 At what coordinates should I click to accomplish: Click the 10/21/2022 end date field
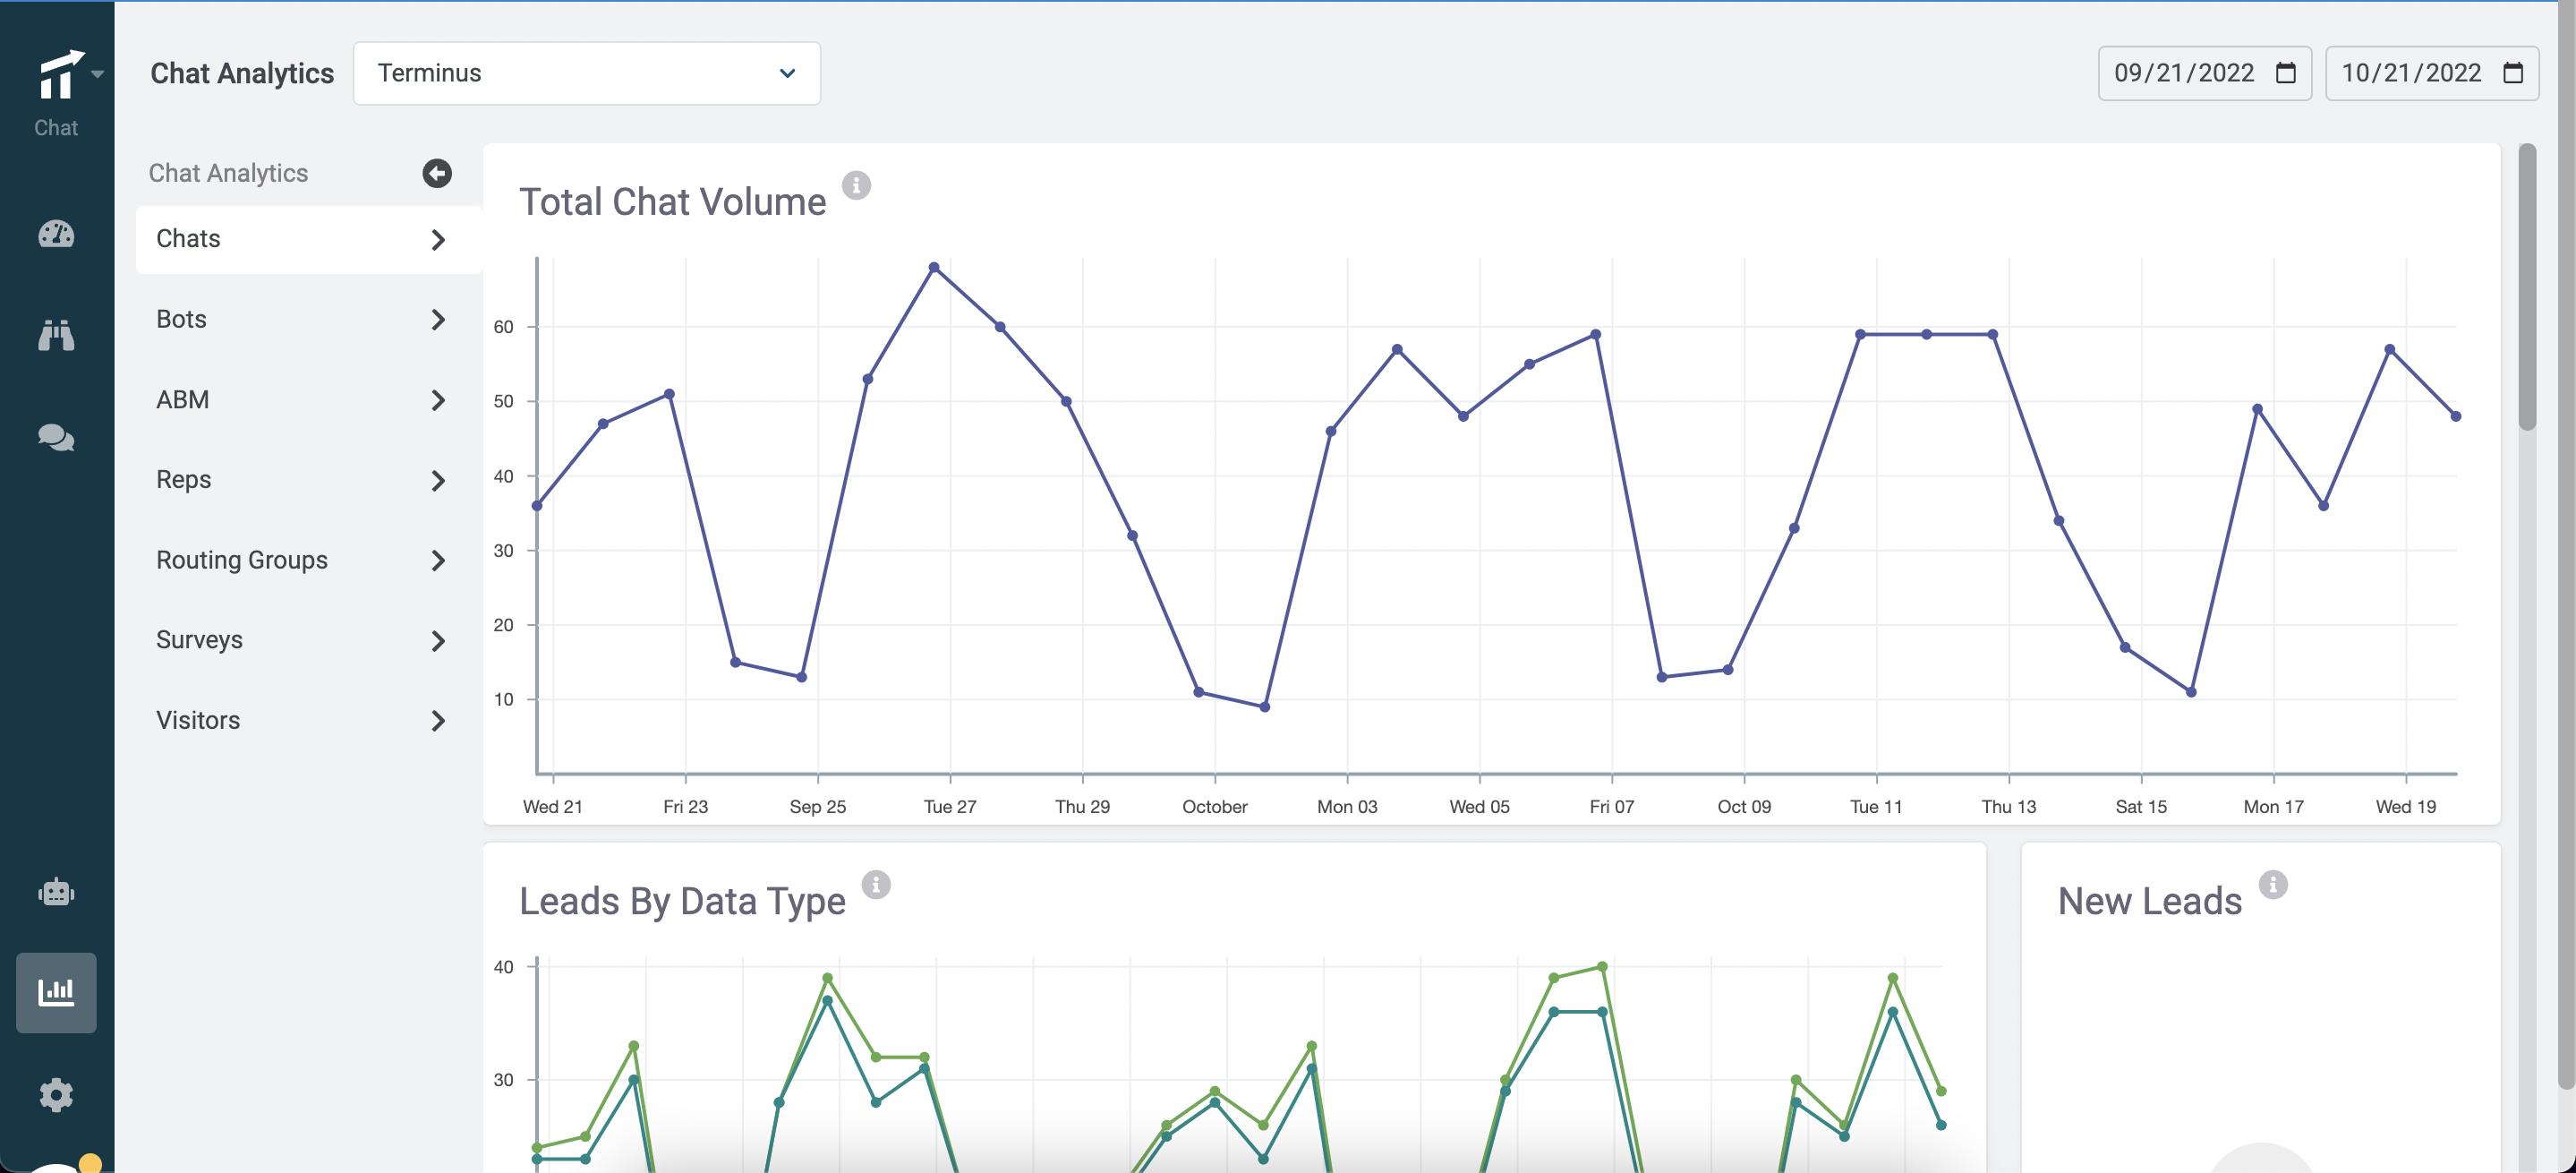[2432, 73]
